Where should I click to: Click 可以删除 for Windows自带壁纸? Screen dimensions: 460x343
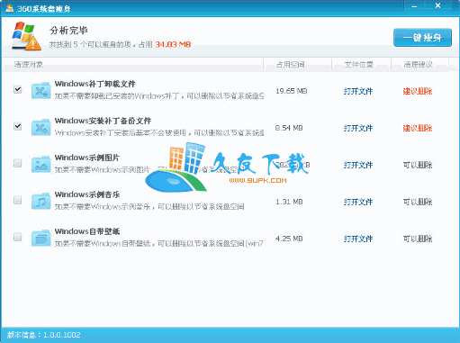(x=418, y=239)
